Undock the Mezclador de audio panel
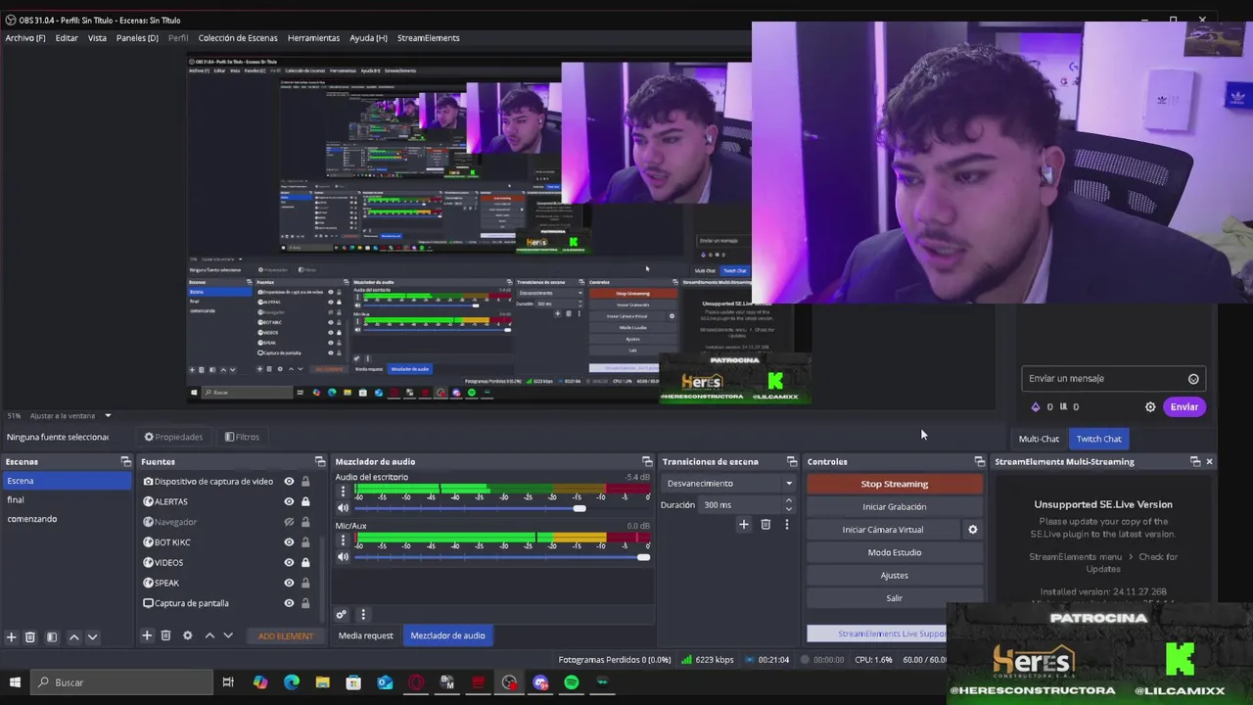 [x=646, y=462]
